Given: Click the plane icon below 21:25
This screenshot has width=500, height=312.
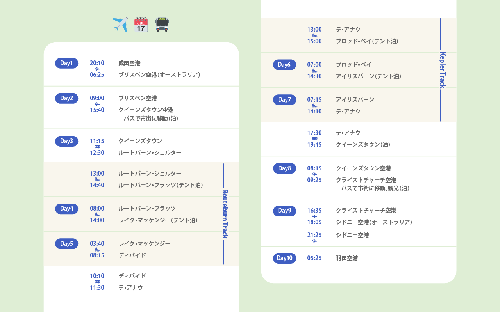Looking at the screenshot, I should click(x=314, y=241).
